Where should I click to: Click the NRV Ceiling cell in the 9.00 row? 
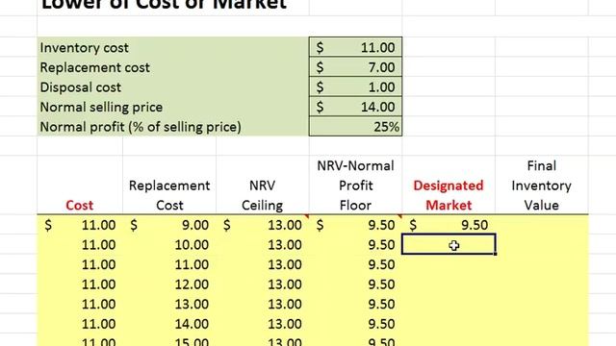pos(263,225)
